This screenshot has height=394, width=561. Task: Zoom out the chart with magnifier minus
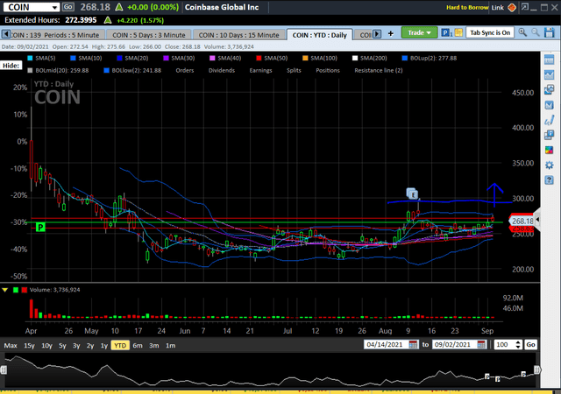(536, 32)
